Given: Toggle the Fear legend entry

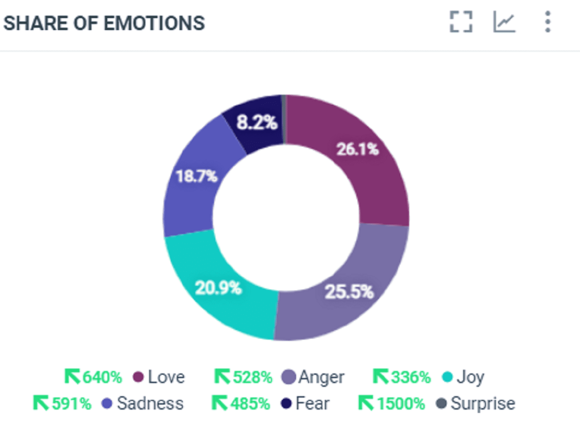Looking at the screenshot, I should 312,404.
